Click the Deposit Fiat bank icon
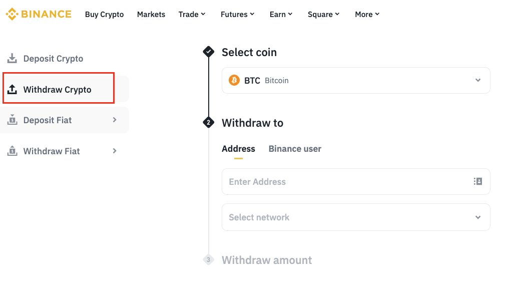The image size is (522, 300). tap(13, 120)
